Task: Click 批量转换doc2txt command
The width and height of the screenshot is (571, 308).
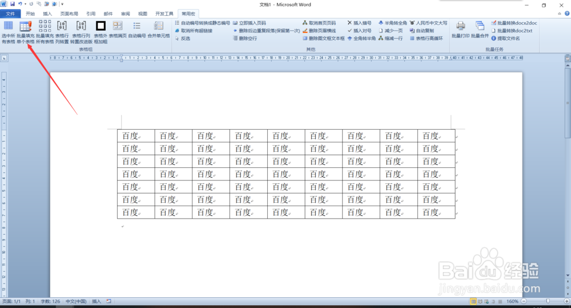Action: coord(512,31)
